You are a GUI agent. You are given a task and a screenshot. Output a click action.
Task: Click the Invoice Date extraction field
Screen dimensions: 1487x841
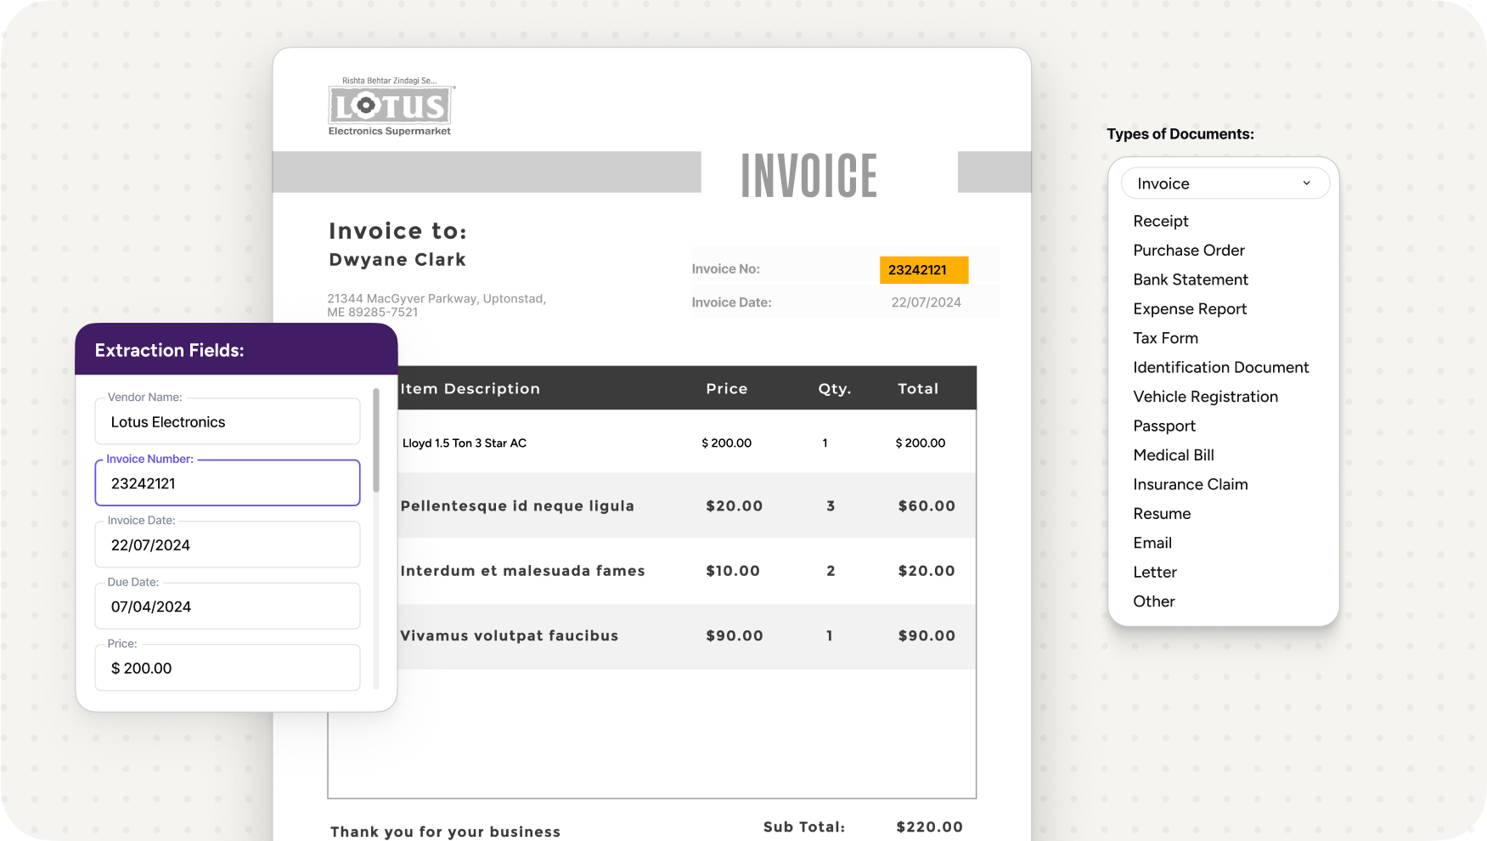point(228,545)
